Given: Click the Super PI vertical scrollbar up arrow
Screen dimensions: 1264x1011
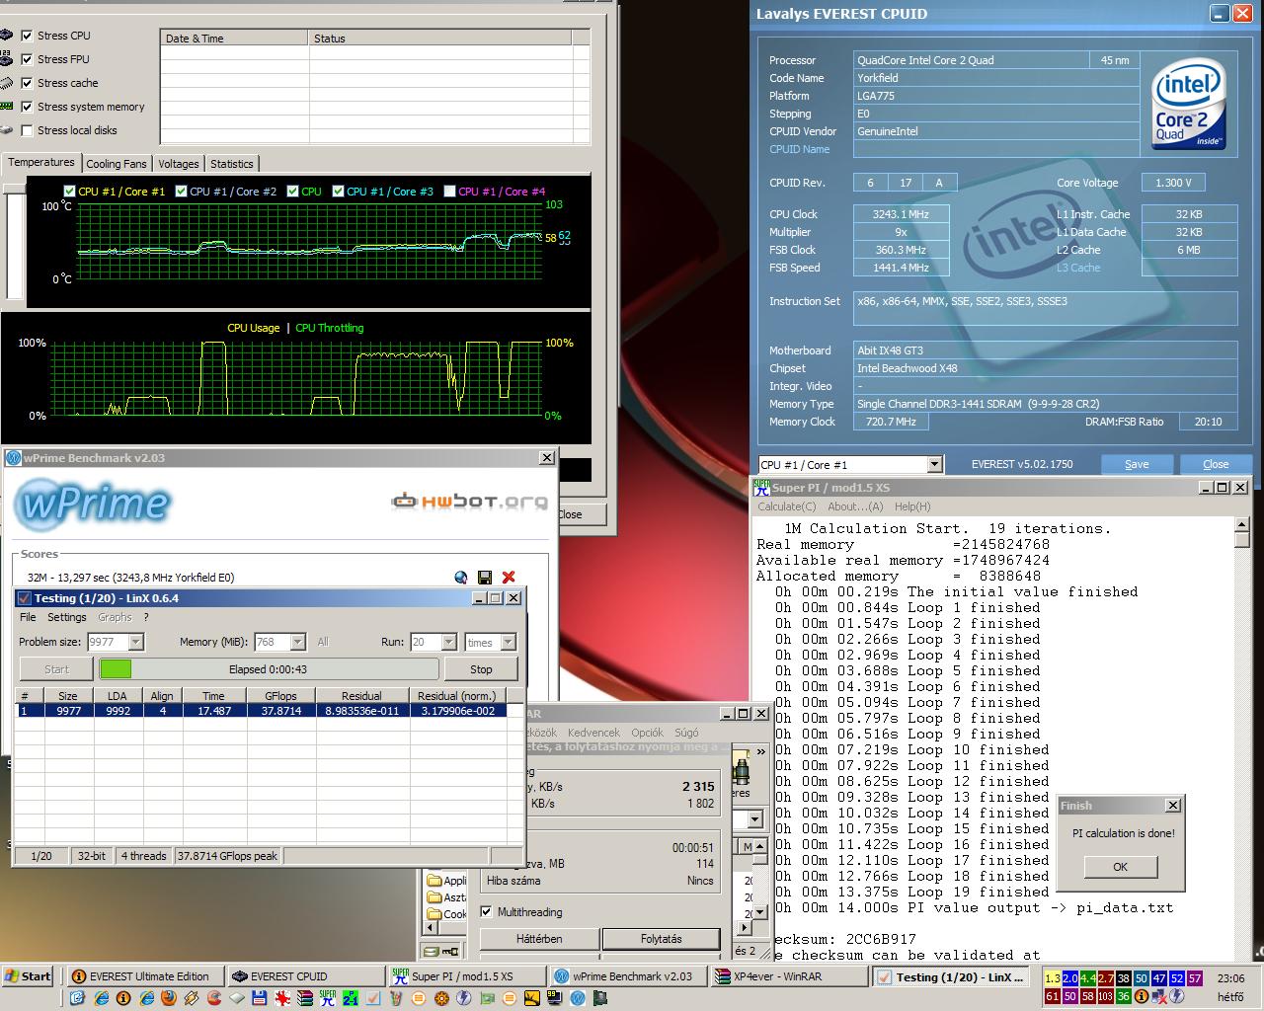Looking at the screenshot, I should point(1242,526).
